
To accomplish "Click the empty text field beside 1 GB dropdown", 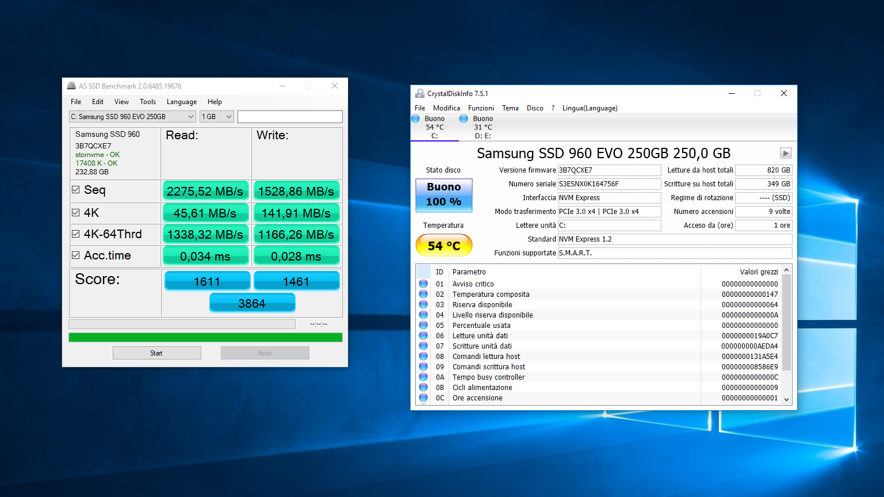I will point(290,117).
